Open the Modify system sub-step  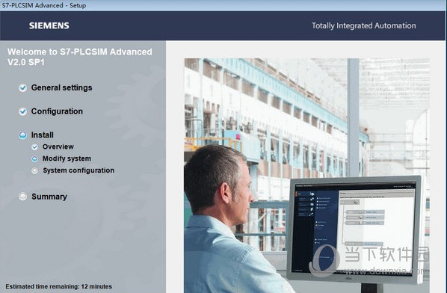(67, 158)
